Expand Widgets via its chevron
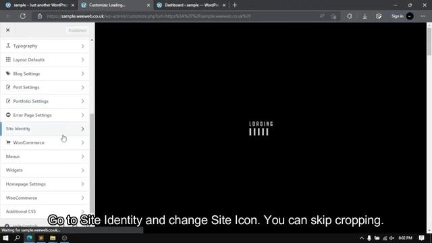The height and width of the screenshot is (243, 432). [x=82, y=170]
